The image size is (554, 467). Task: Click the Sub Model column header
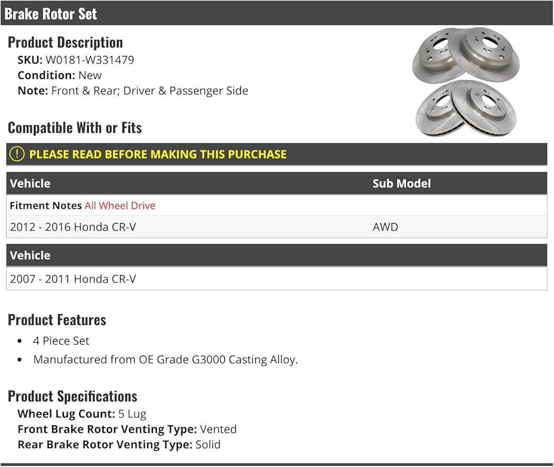coord(402,183)
